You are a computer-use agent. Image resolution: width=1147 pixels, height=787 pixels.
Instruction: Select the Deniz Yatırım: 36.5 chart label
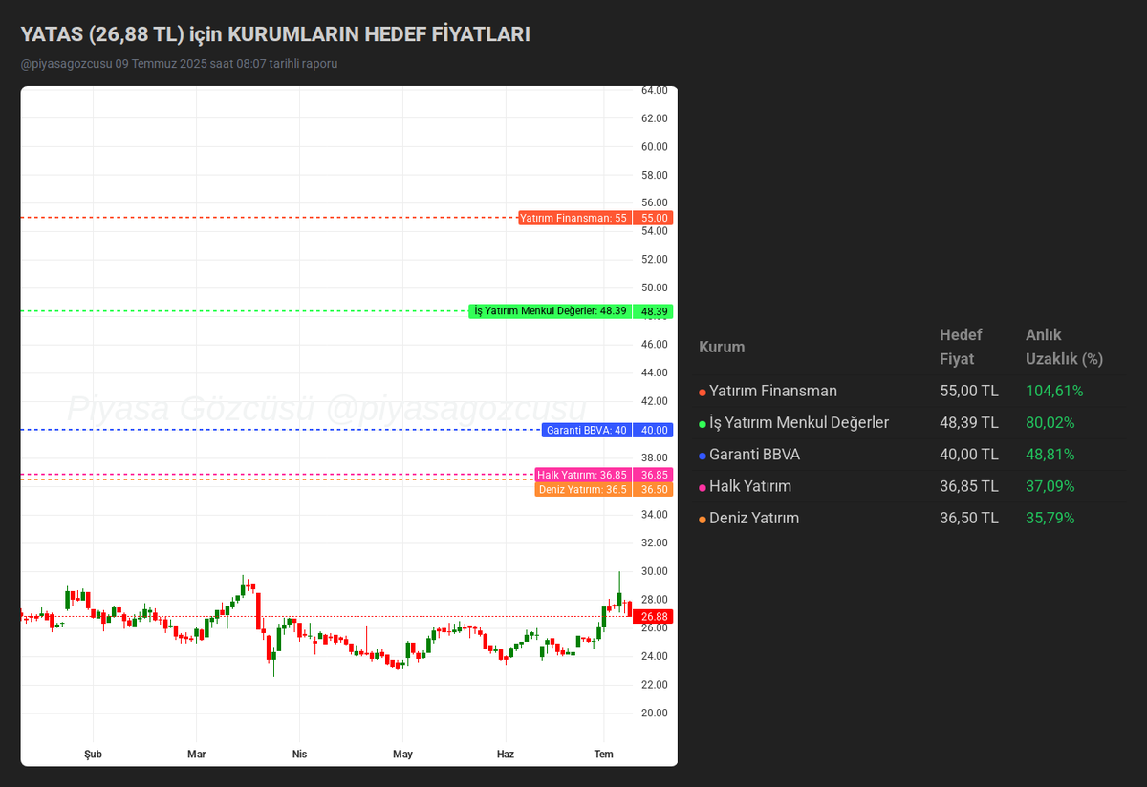[x=582, y=489]
